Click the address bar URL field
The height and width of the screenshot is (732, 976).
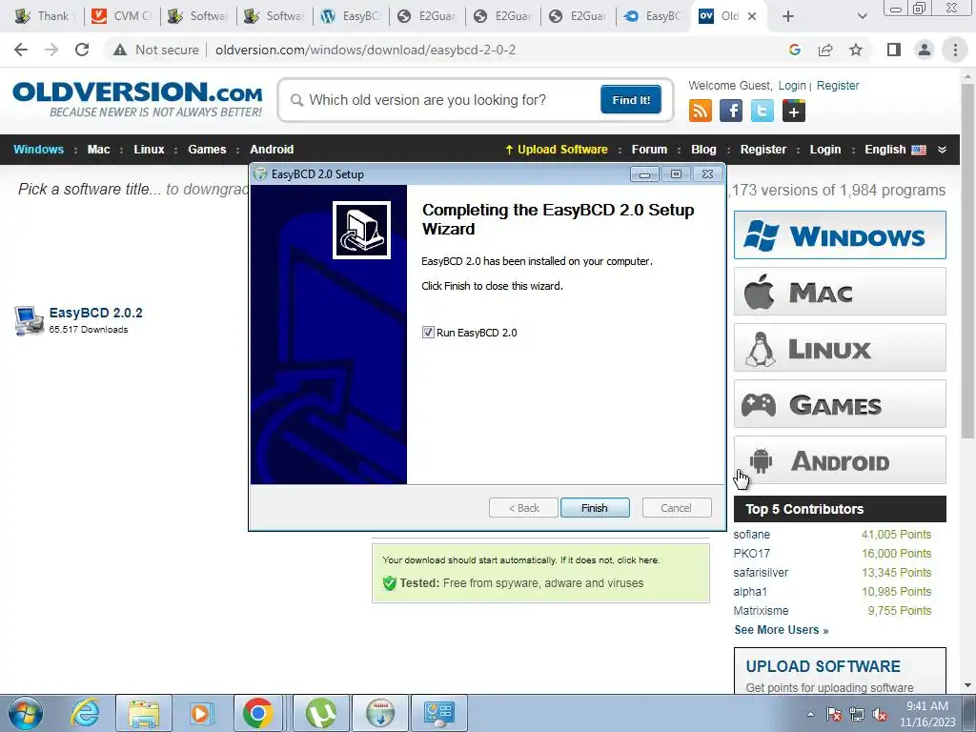pos(365,50)
